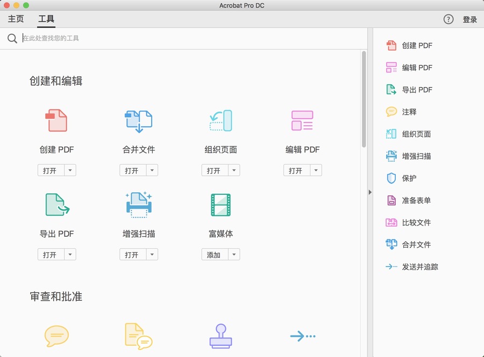Switch to the 主页 tab

(x=16, y=19)
